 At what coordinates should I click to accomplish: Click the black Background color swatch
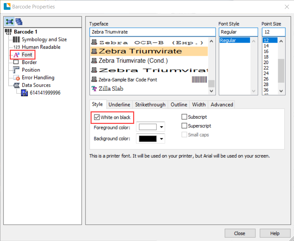pos(148,139)
